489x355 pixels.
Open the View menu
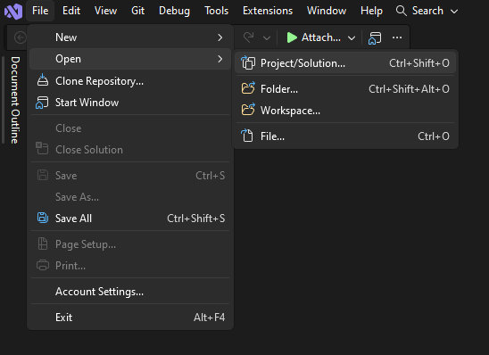(x=105, y=11)
